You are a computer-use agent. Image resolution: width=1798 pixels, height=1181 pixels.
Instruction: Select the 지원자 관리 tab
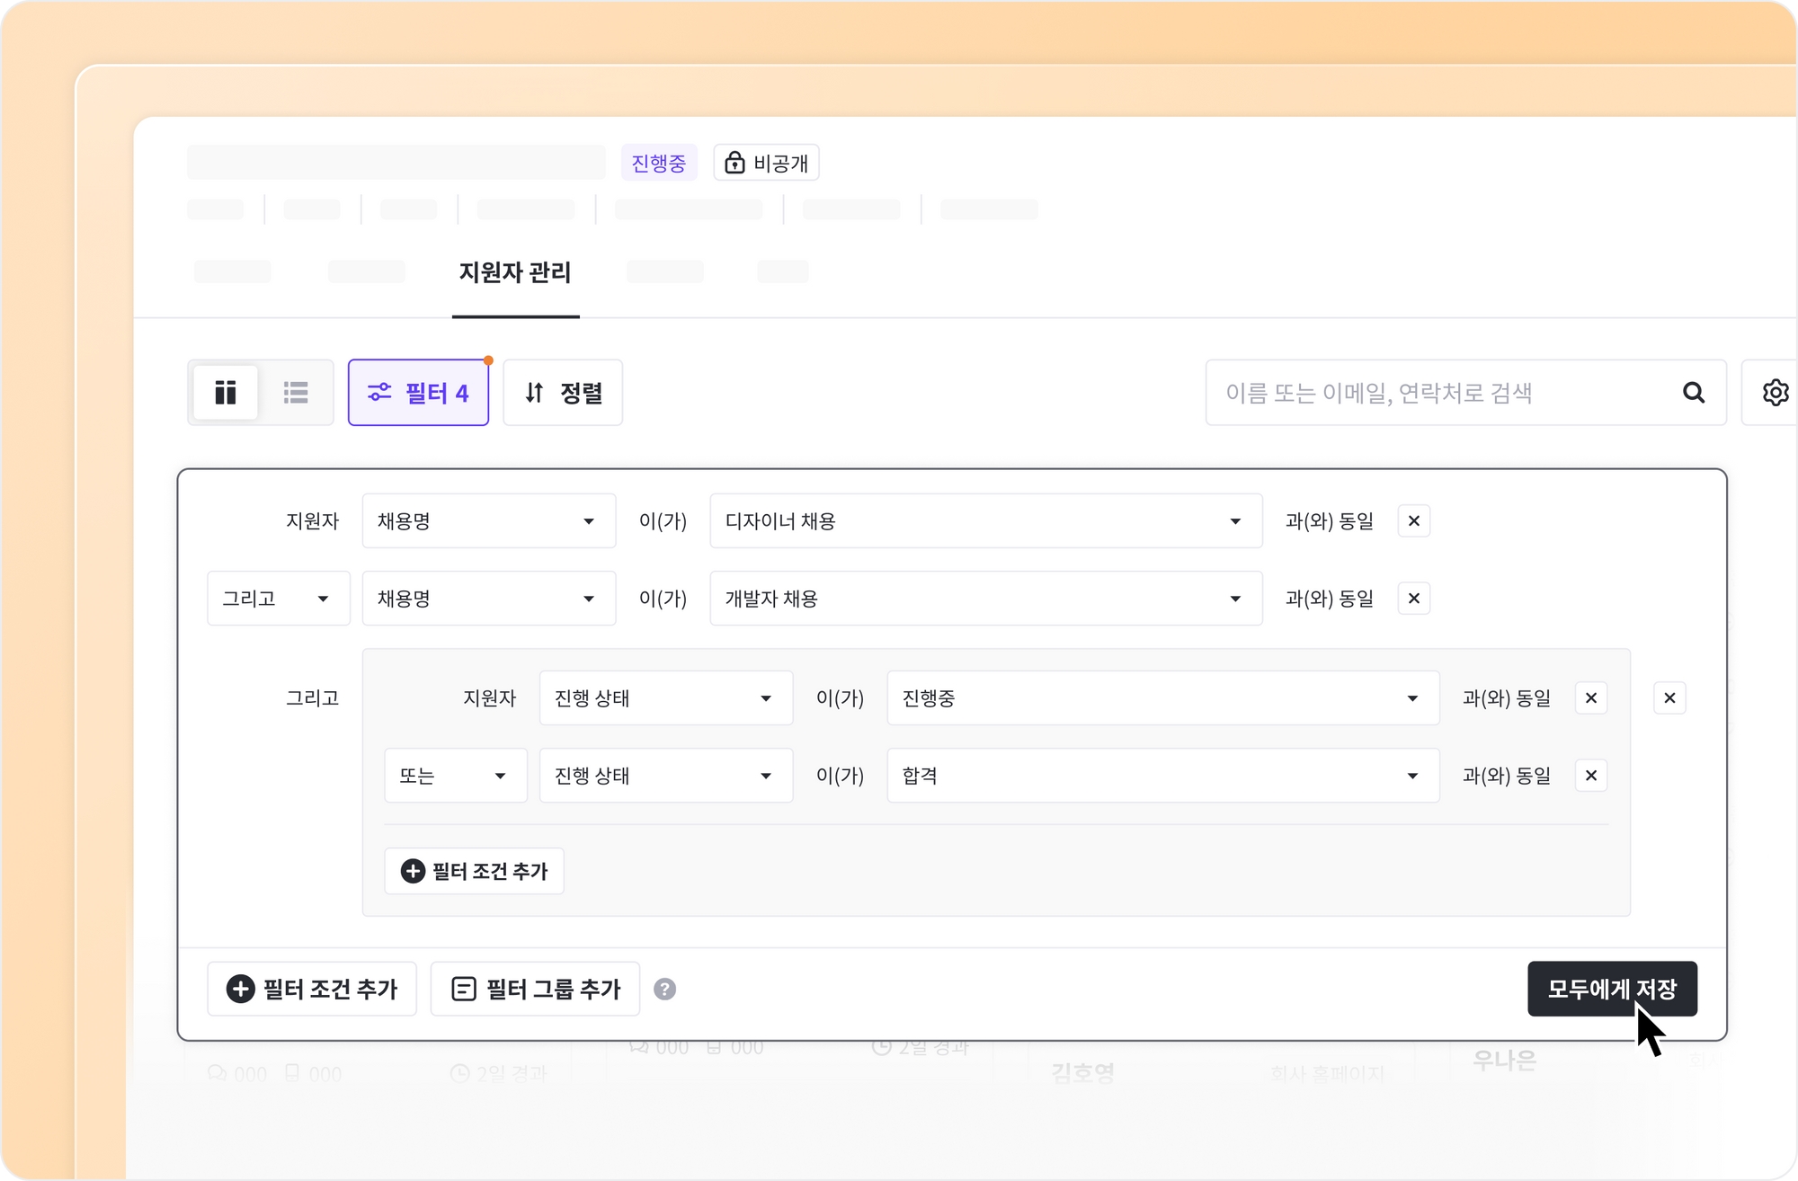pyautogui.click(x=515, y=272)
